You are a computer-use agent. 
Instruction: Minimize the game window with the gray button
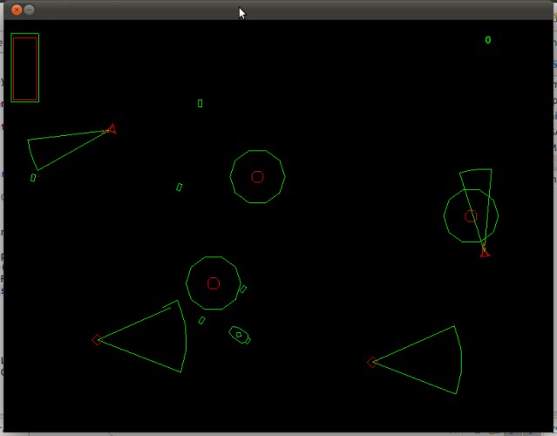(x=30, y=10)
